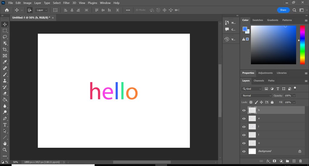The image size is (309, 166).
Task: Create a new layer with plus icon
Action: [x=294, y=161]
